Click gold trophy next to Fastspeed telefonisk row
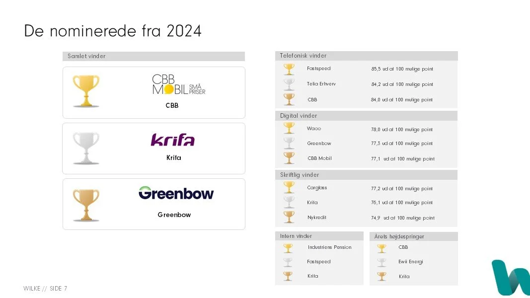This screenshot has height=298, width=530. point(289,69)
